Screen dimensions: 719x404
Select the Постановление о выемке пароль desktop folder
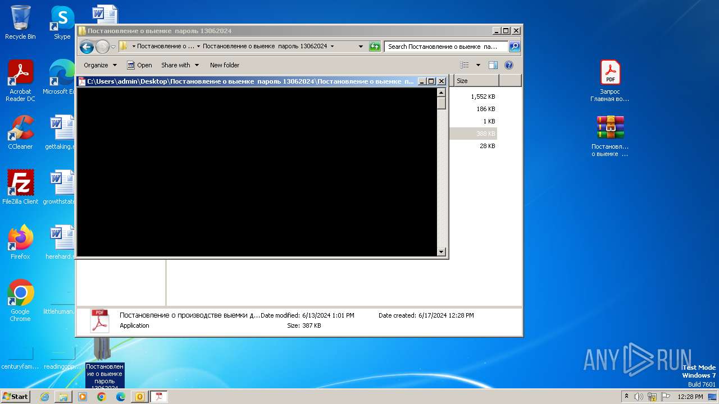(104, 365)
